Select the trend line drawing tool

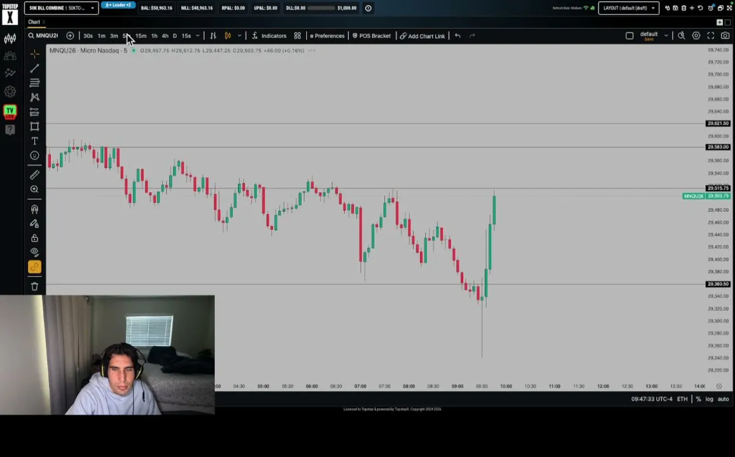point(35,69)
